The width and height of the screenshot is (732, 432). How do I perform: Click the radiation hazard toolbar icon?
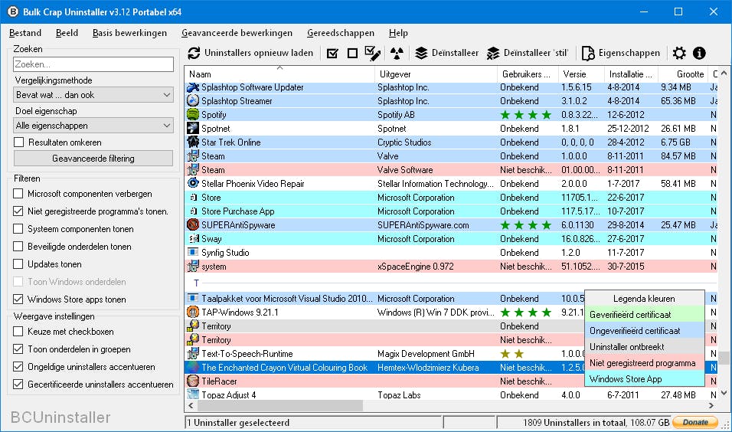pos(396,54)
